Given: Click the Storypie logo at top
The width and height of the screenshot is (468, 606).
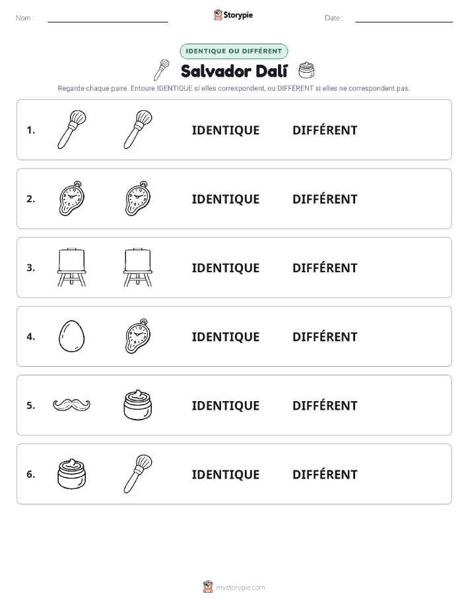Looking at the screenshot, I should pyautogui.click(x=233, y=15).
